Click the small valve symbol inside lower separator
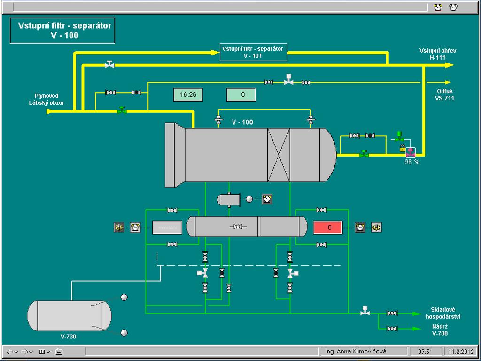This screenshot has width=481, height=361. (238, 227)
